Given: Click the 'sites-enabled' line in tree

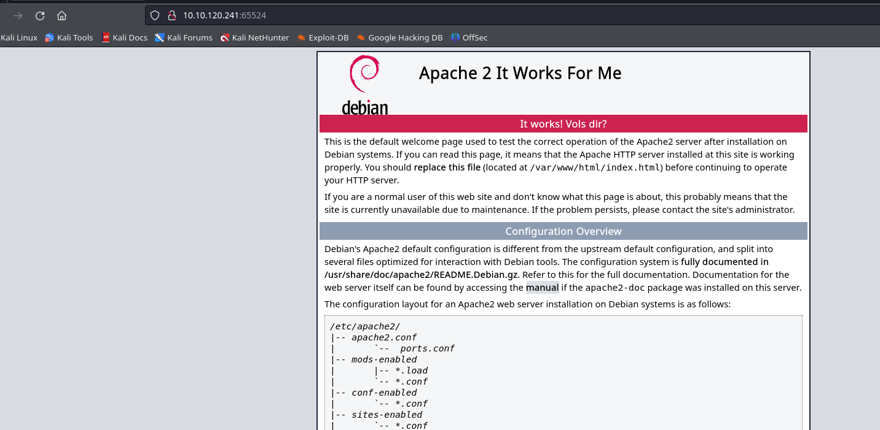Looking at the screenshot, I should coord(387,415).
